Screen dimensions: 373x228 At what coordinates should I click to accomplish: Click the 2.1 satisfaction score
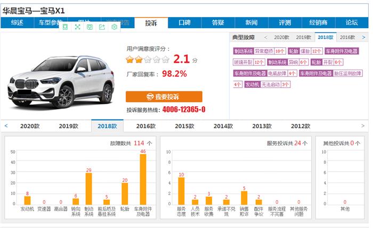(x=181, y=59)
